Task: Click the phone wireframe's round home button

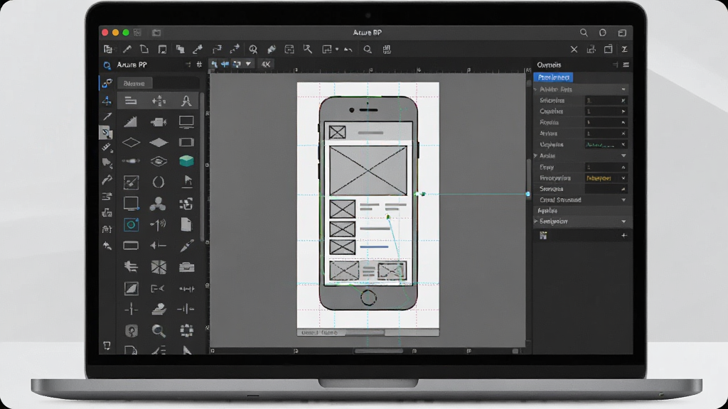Action: [368, 298]
